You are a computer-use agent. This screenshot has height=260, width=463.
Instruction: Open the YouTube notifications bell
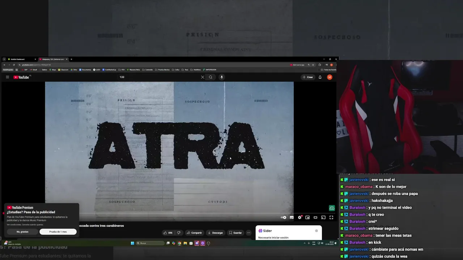click(x=320, y=77)
